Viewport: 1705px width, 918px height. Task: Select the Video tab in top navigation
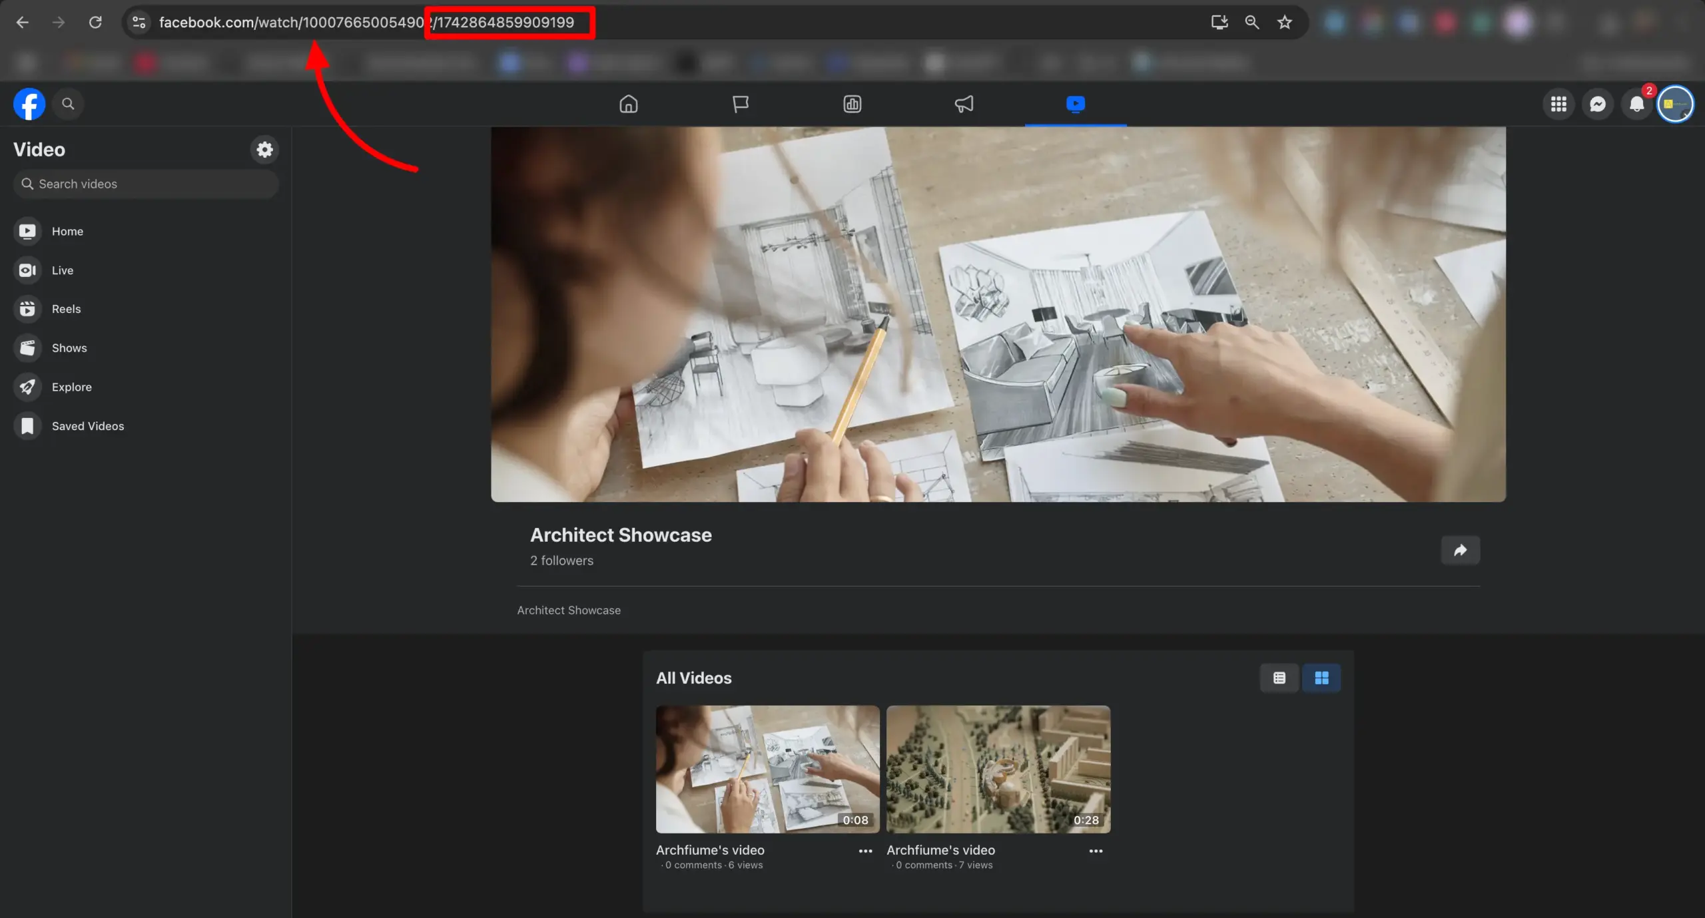click(x=1075, y=104)
